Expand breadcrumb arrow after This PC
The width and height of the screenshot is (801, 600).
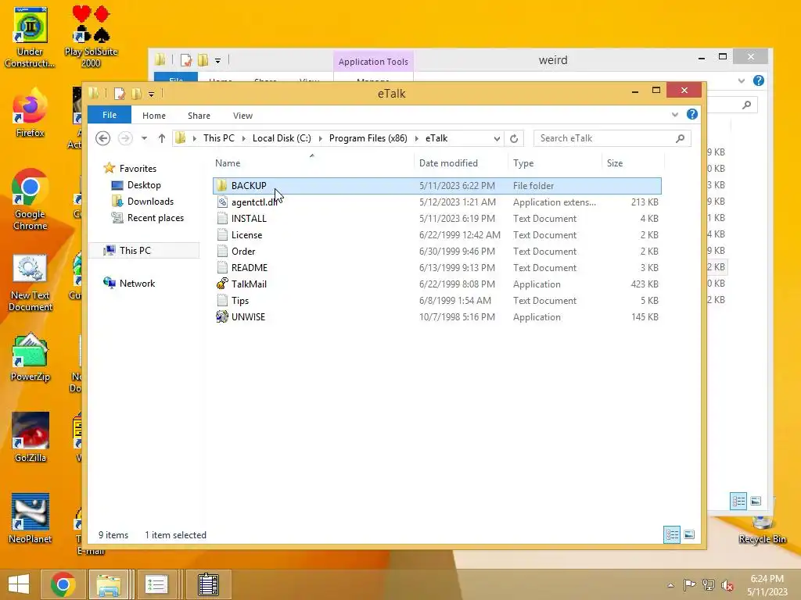244,138
